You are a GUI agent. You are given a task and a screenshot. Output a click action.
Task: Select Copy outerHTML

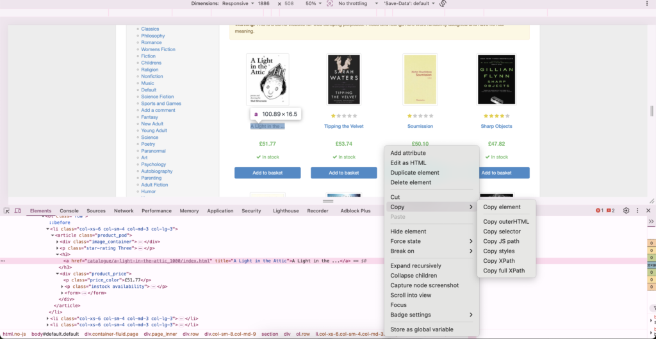506,222
